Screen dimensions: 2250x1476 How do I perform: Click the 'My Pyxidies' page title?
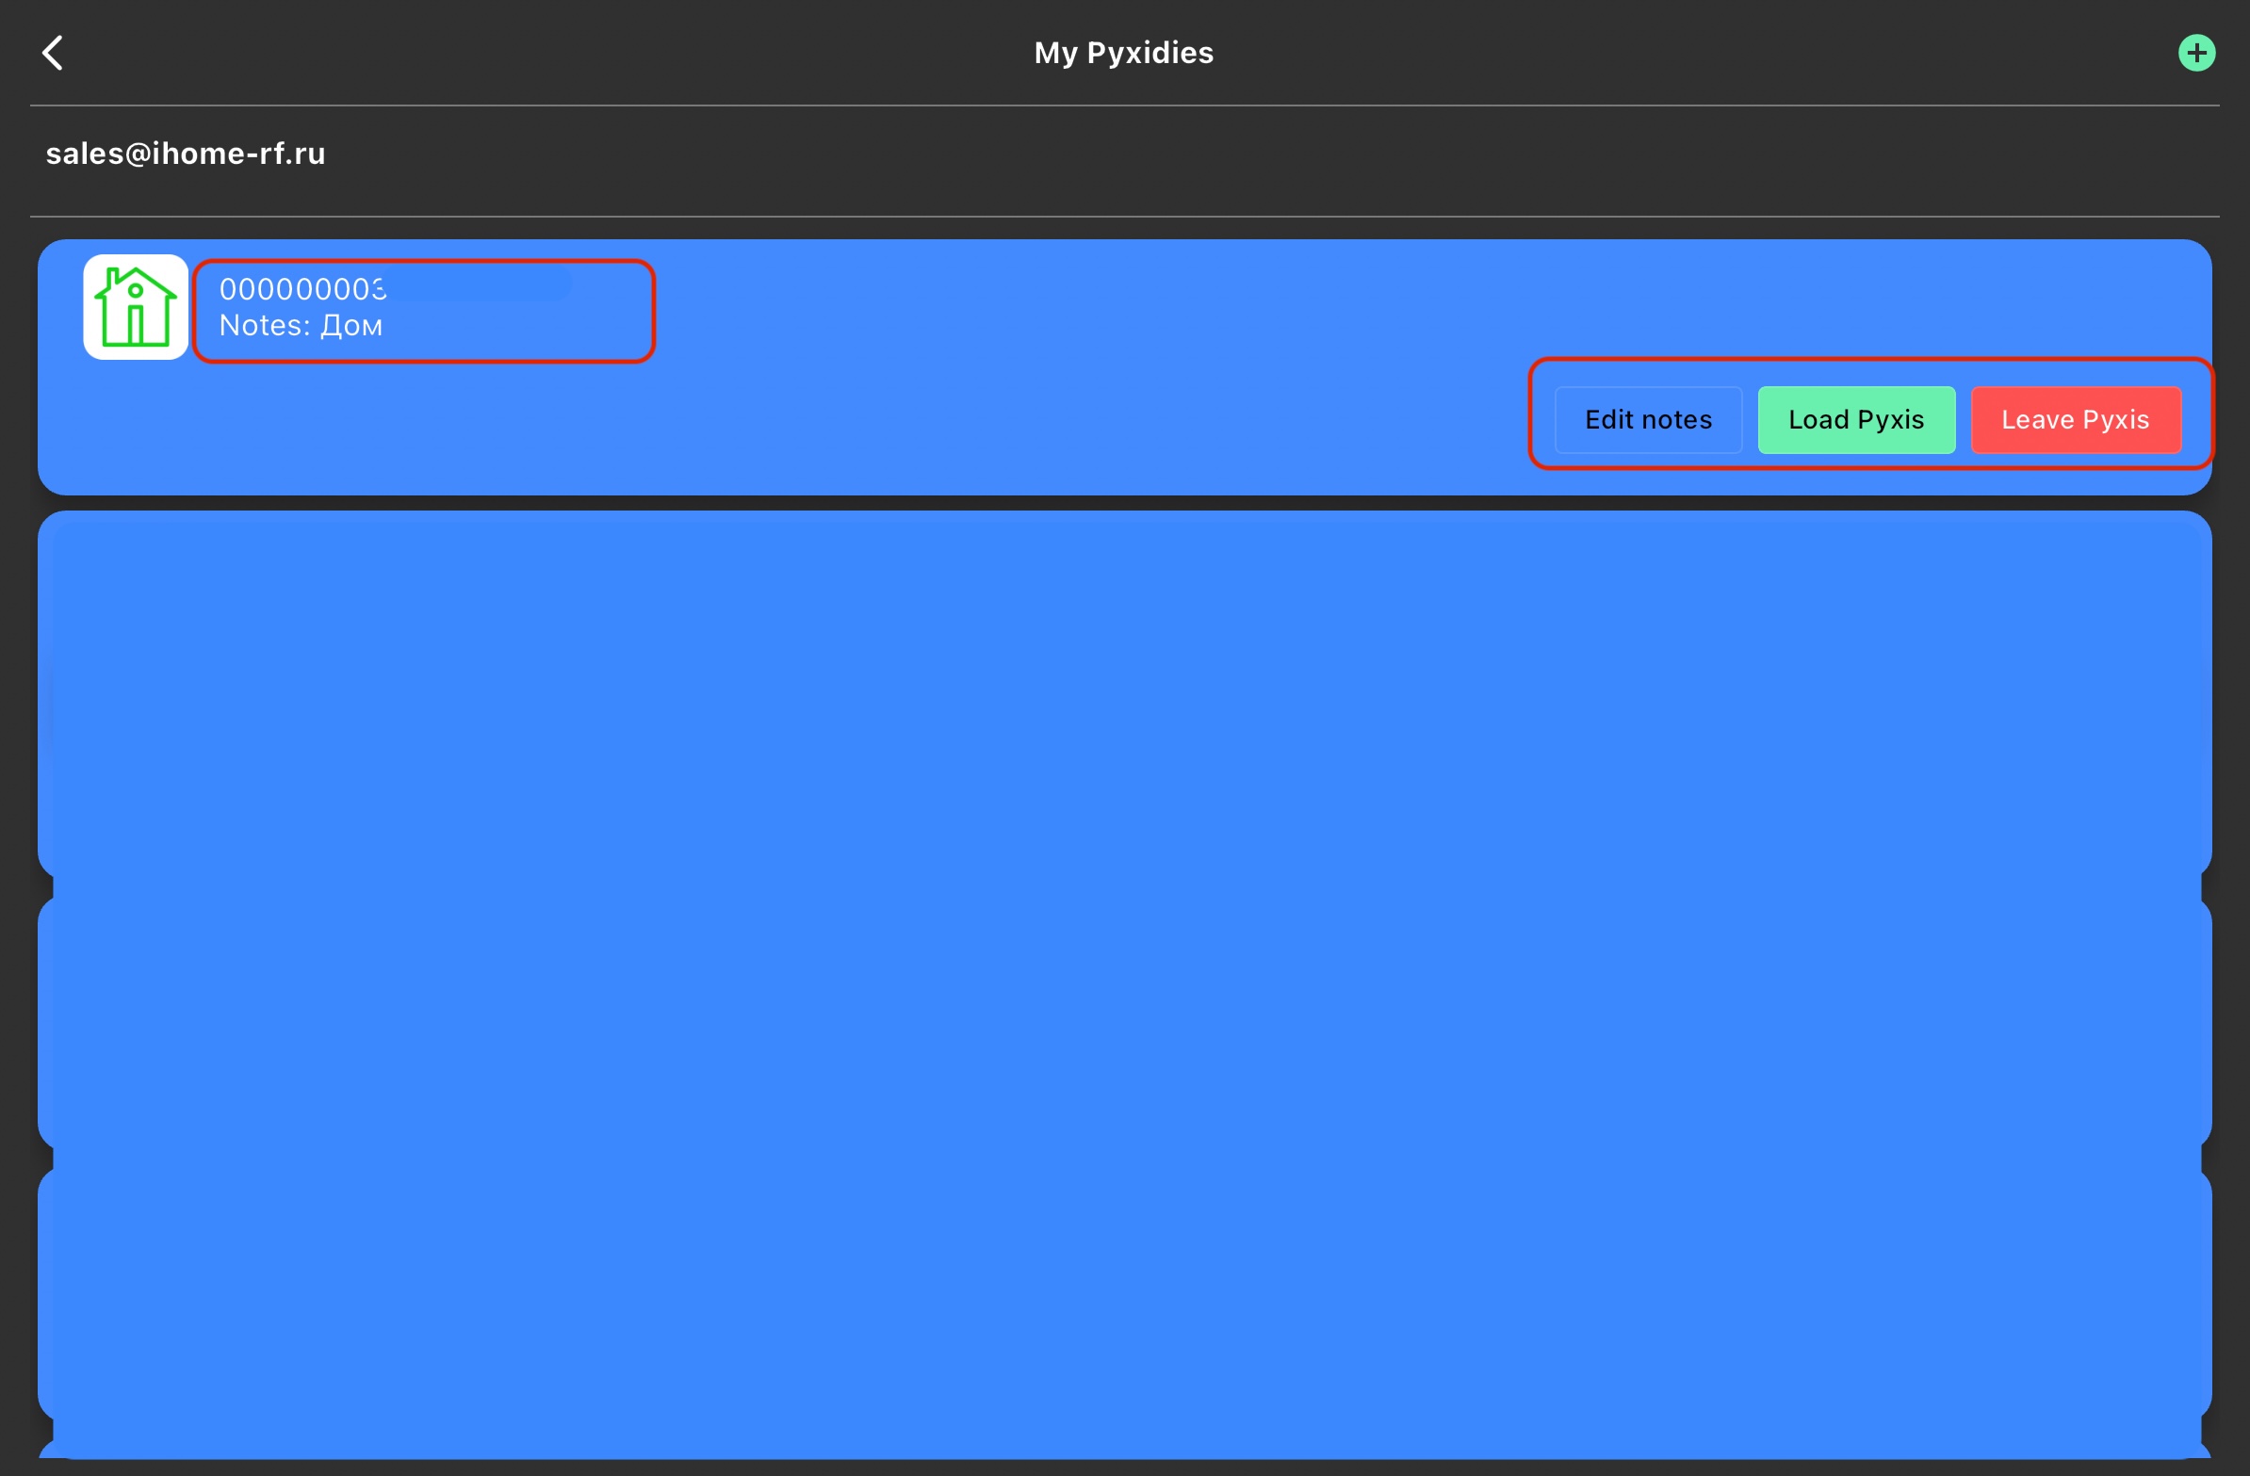click(1123, 53)
